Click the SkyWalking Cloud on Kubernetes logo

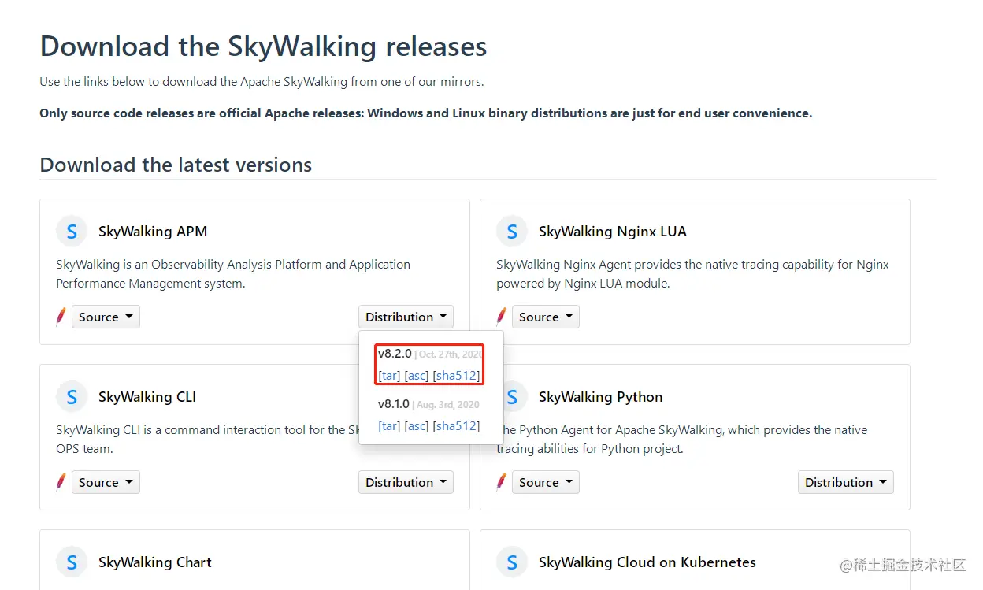(x=512, y=562)
